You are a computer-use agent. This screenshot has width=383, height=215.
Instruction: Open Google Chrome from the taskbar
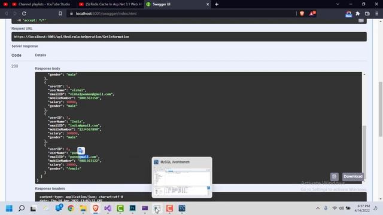point(71,208)
